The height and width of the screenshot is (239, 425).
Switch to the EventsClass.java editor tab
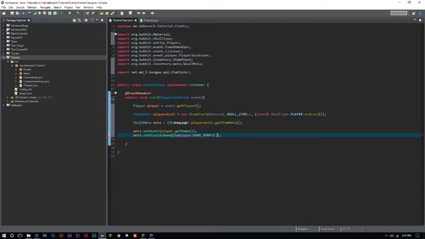click(122, 21)
